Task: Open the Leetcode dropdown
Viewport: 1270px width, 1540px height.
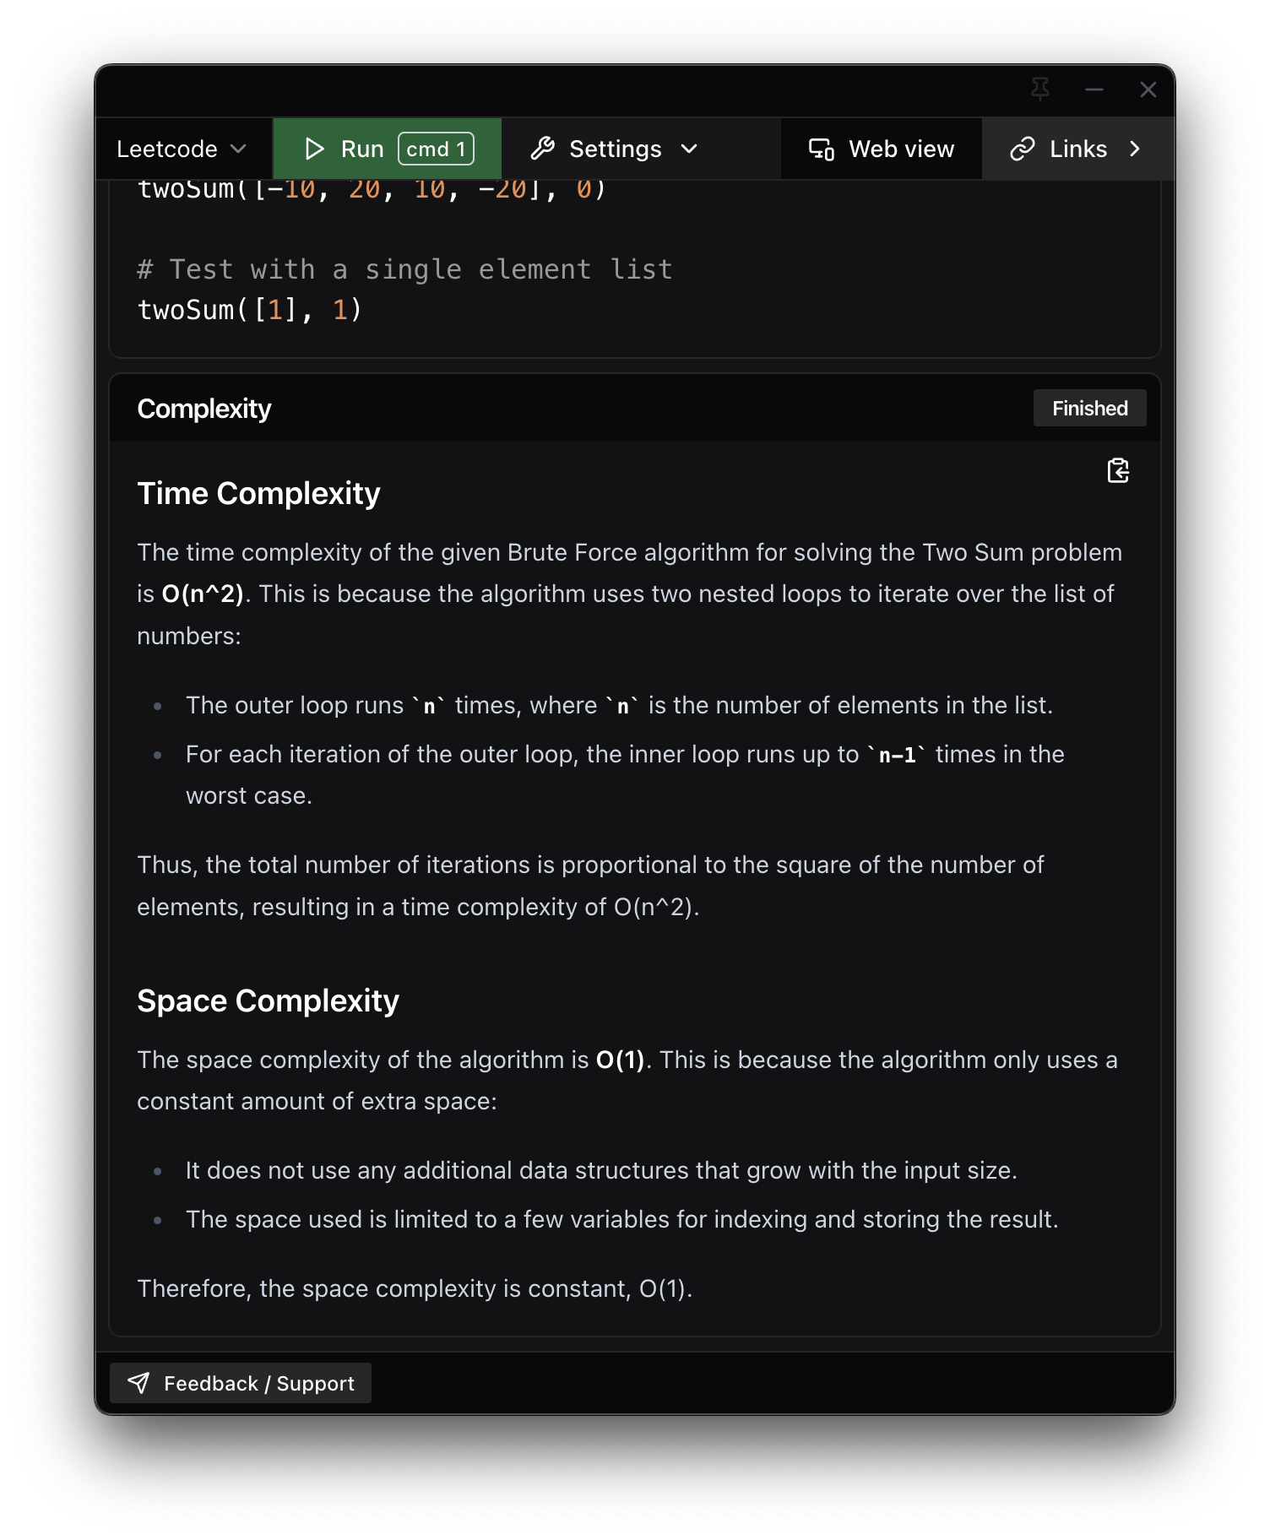Action: 181,149
